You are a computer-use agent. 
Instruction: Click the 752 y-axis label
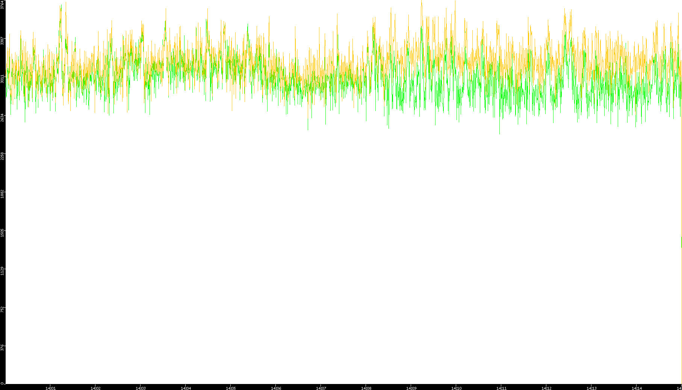[2, 309]
